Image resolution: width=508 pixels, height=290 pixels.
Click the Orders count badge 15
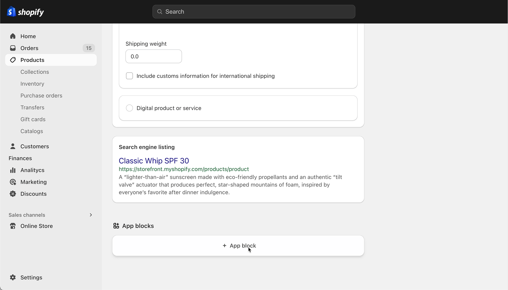coord(89,48)
